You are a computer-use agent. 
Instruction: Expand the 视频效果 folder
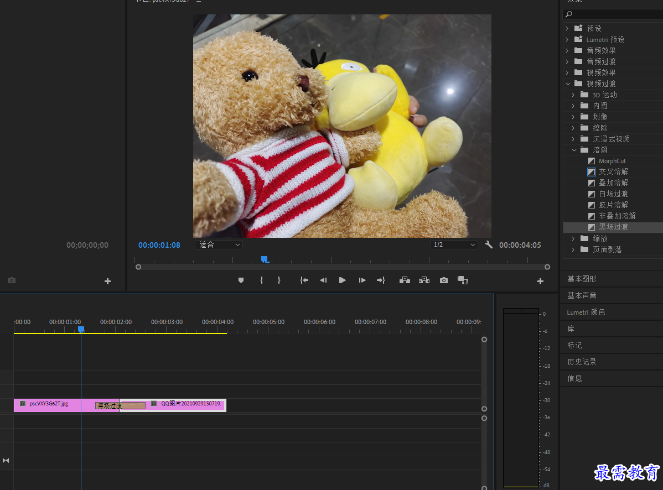[567, 72]
